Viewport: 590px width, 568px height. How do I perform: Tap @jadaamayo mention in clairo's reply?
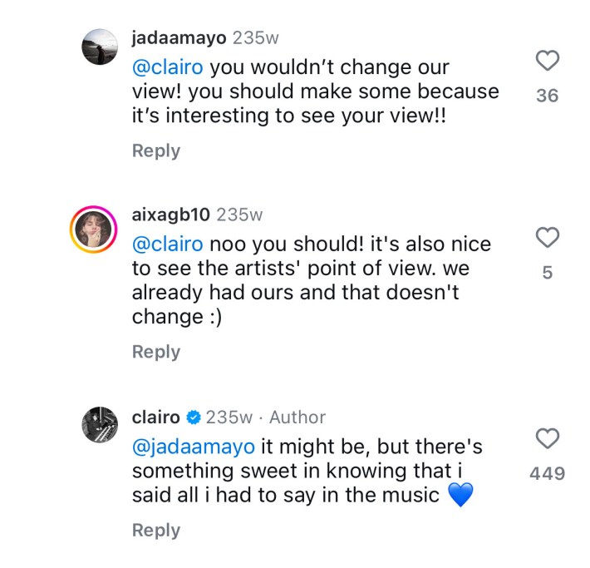pos(194,447)
